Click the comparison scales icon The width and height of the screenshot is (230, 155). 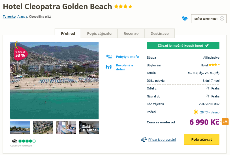(x=144, y=140)
